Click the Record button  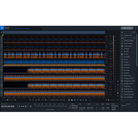[x=19, y=106]
